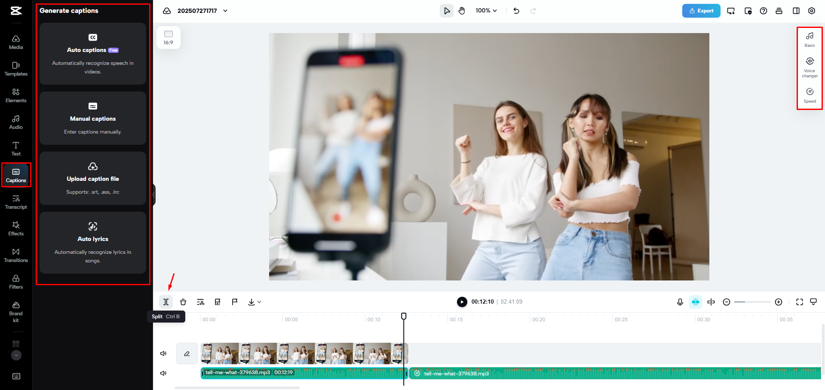
Task: Choose Auto lyrics option
Action: pos(93,243)
